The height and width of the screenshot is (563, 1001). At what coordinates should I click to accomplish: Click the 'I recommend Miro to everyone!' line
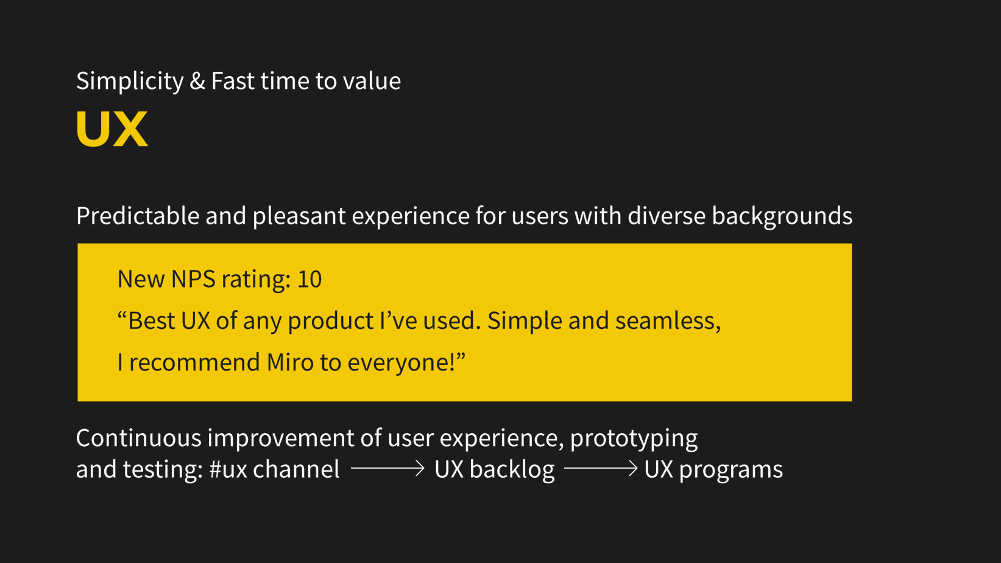291,363
